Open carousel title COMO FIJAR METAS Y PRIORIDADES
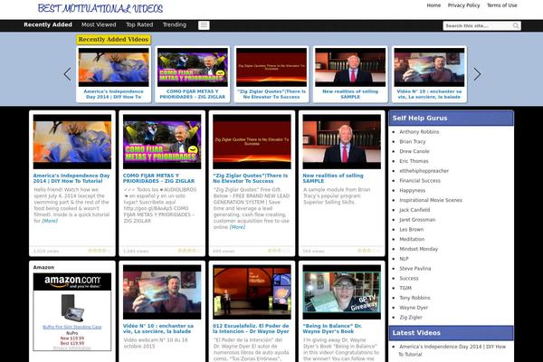Viewport: 543px width, 362px height. (193, 94)
